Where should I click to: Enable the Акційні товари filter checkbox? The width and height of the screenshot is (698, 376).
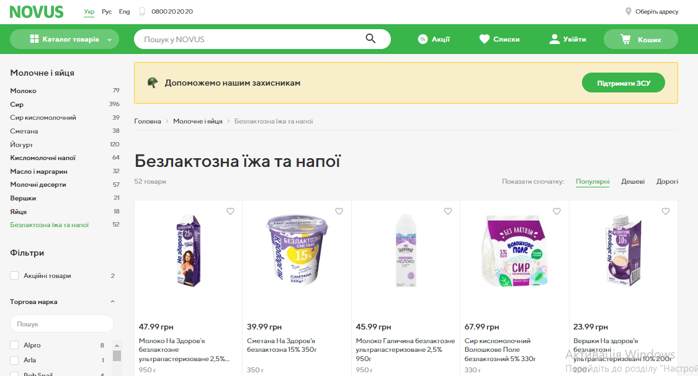click(x=14, y=275)
